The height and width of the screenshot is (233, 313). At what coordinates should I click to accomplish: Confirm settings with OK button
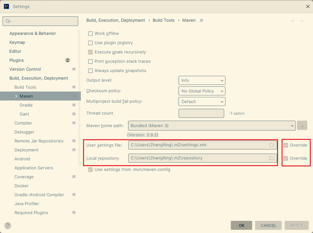pos(241,225)
